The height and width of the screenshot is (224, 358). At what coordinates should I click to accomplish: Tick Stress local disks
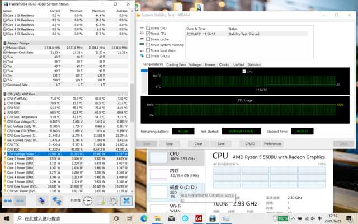click(x=148, y=50)
